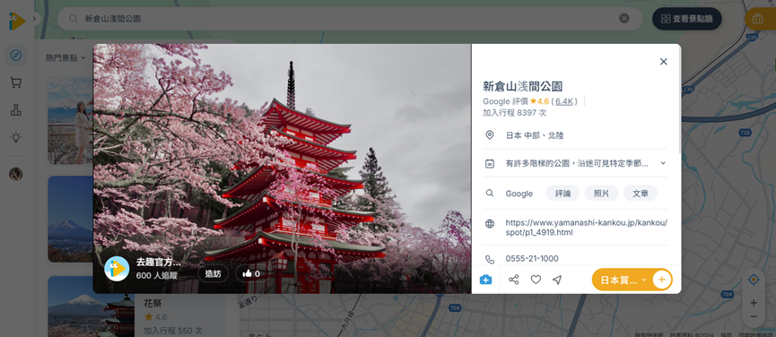Clear the search text with the X button
776x337 pixels.
[x=624, y=18]
